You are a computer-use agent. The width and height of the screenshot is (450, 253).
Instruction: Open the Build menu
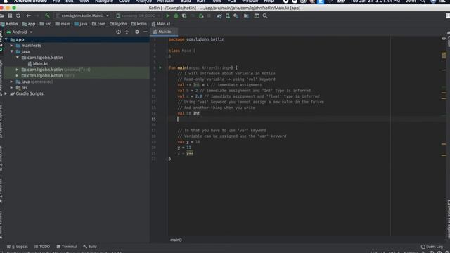point(186,1)
